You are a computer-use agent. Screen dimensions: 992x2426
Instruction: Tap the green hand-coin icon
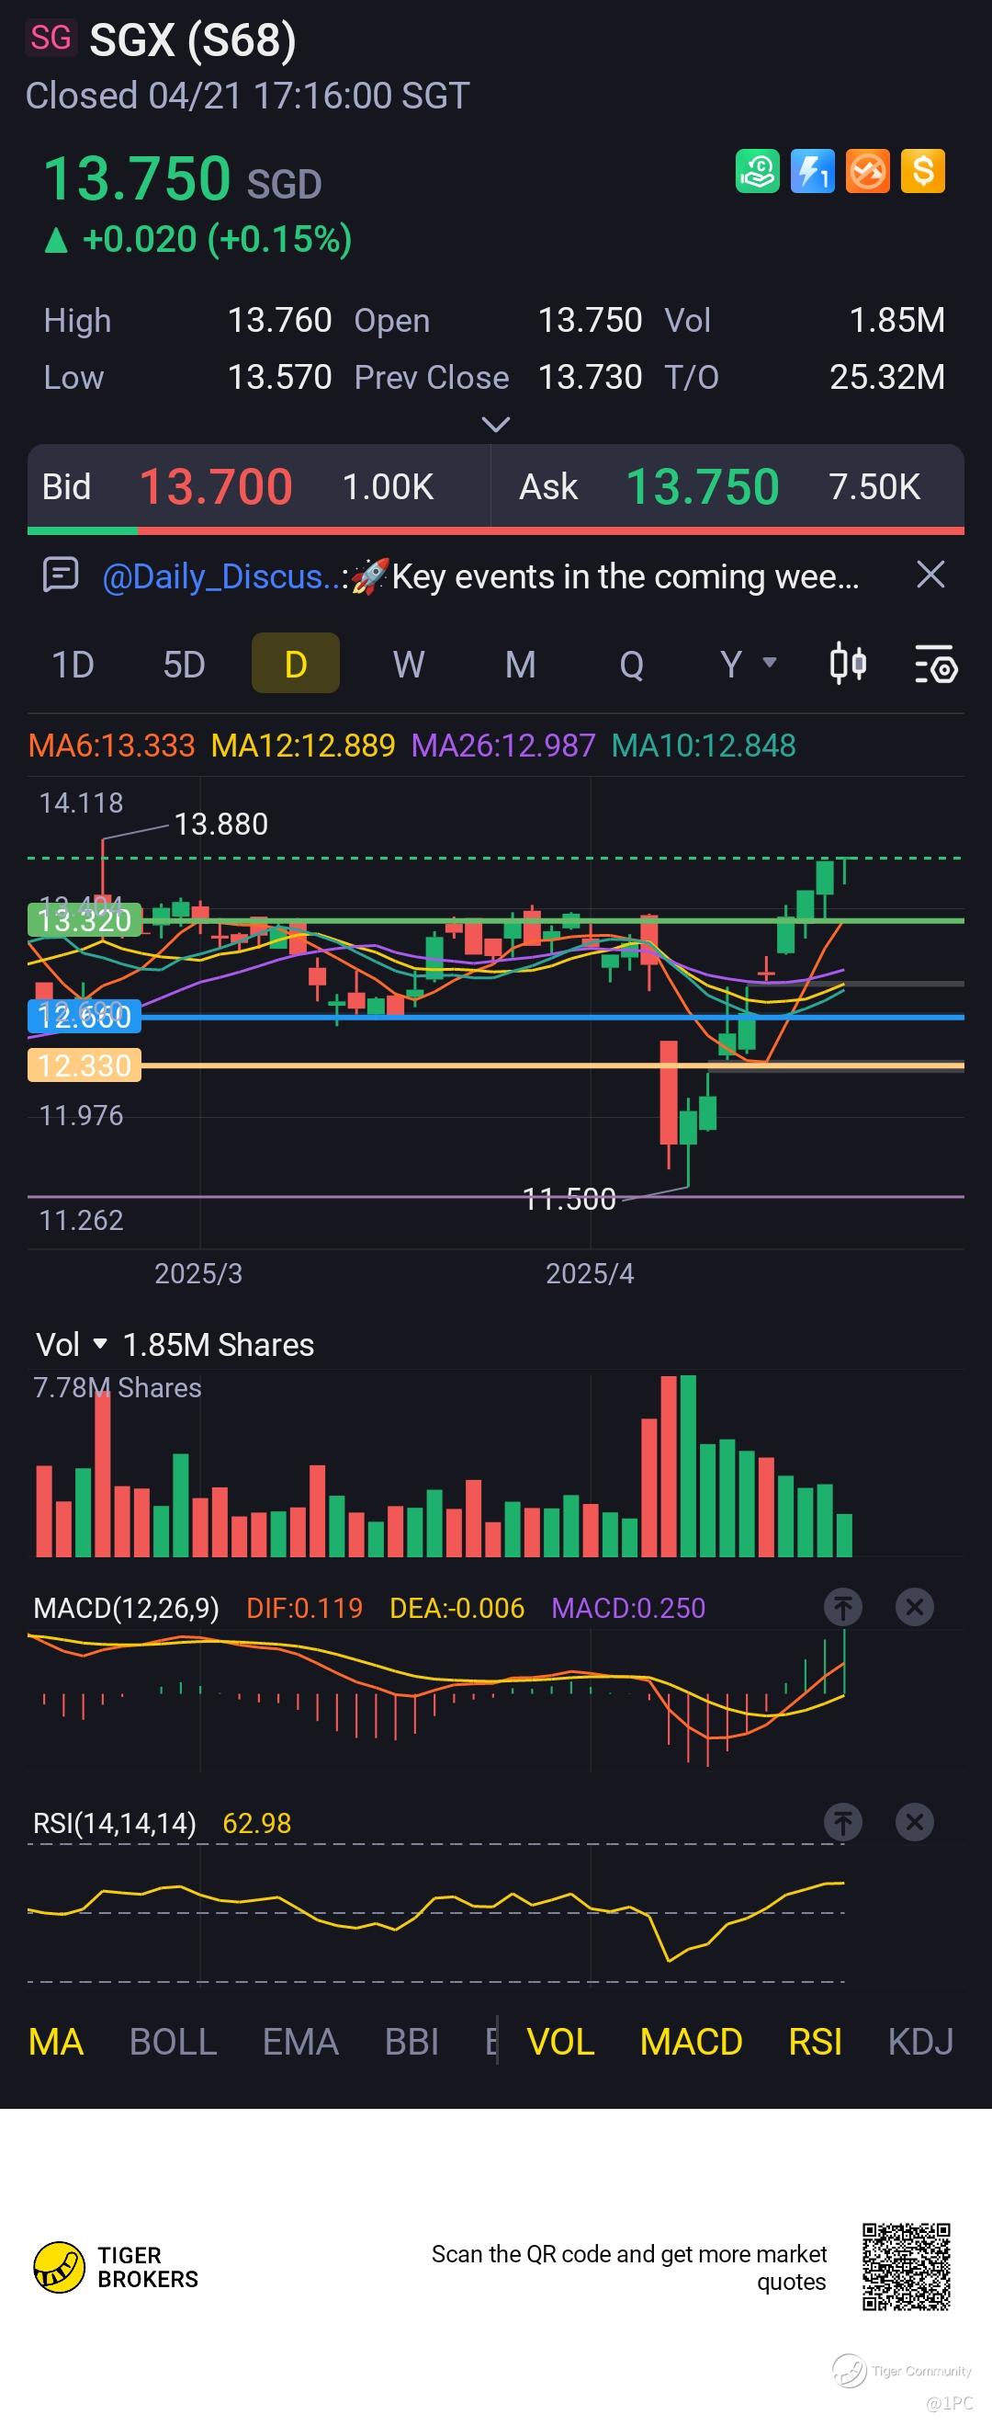point(757,172)
